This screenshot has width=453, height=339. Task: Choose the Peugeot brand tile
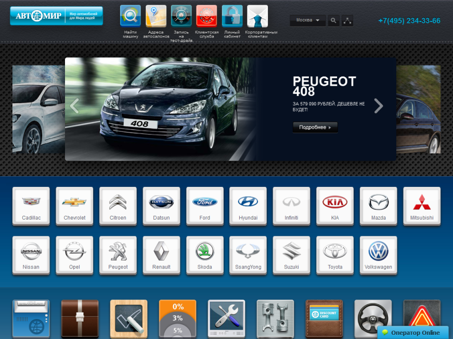[118, 255]
